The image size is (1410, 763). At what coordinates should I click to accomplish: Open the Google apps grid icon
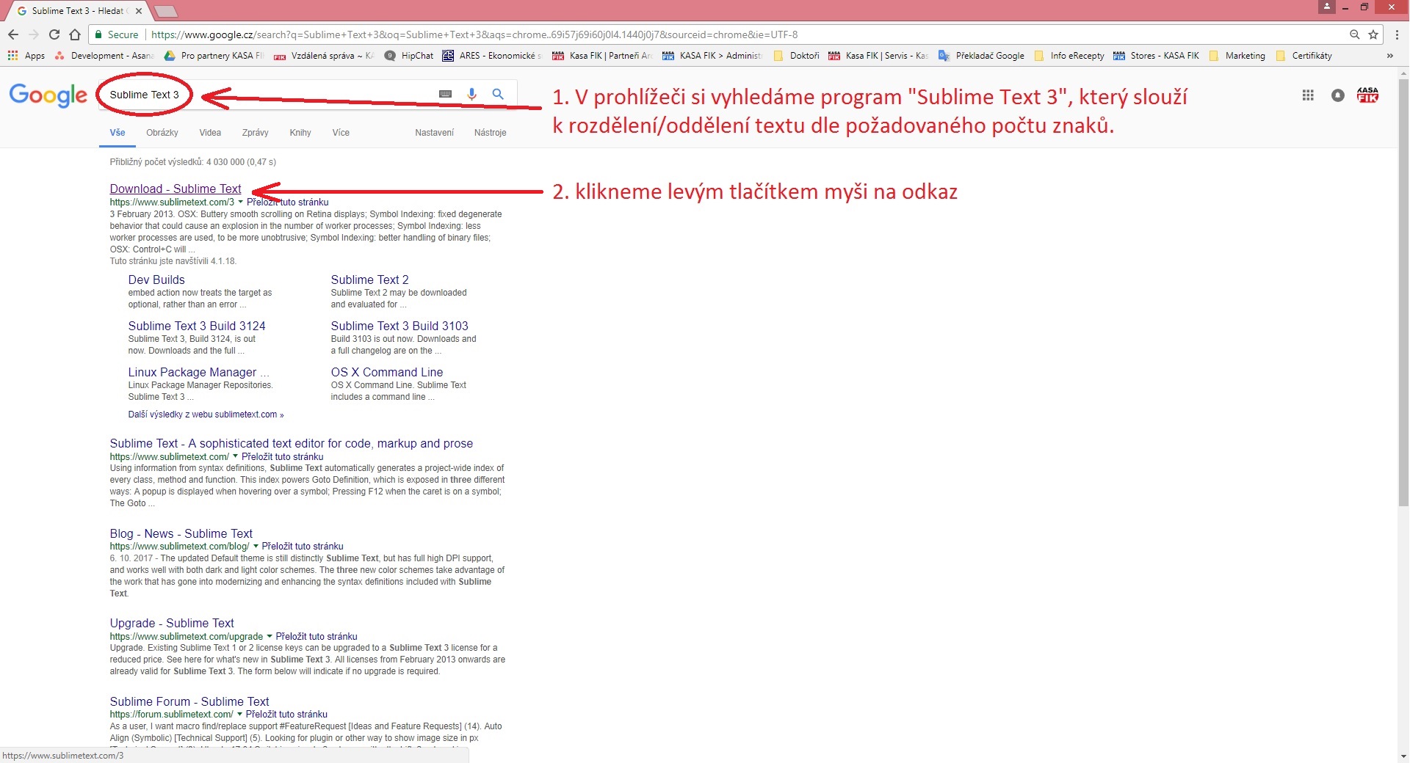pos(1308,95)
